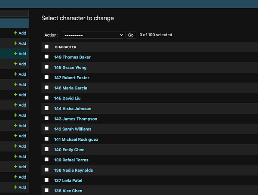
Task: Click the Add plus icon in the highlighted sidebar row
Action: point(15,54)
